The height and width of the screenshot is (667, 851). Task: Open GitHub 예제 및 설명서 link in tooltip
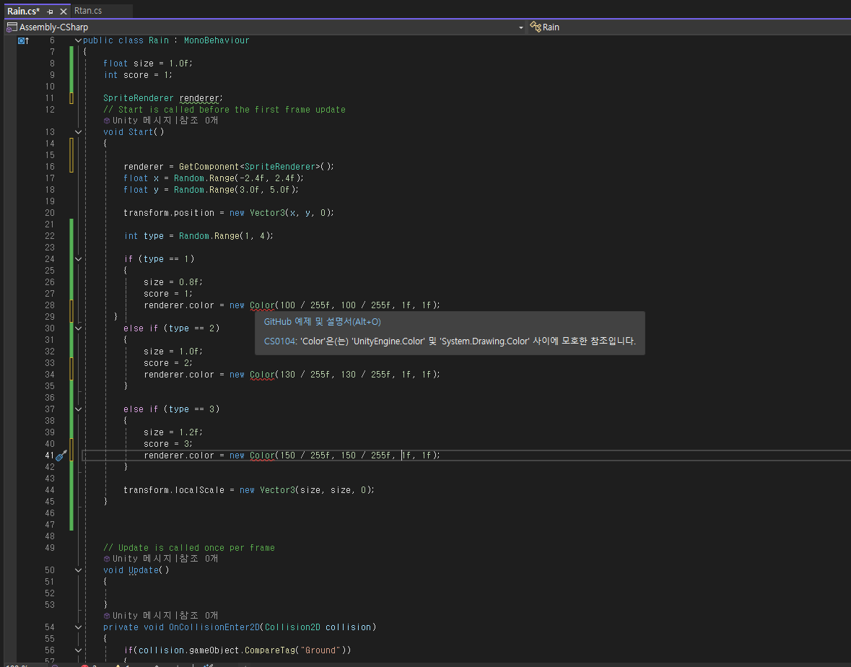pos(322,322)
